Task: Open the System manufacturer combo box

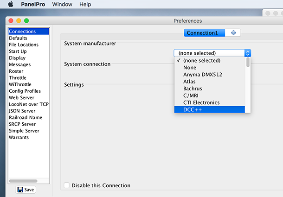Action: (x=212, y=53)
